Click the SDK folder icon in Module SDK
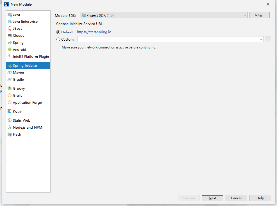 (84, 15)
